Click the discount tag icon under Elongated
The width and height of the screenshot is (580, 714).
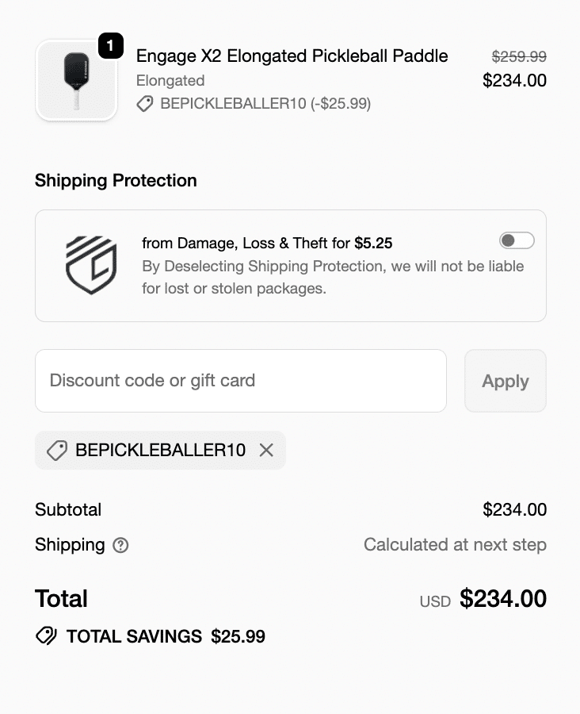(x=145, y=104)
